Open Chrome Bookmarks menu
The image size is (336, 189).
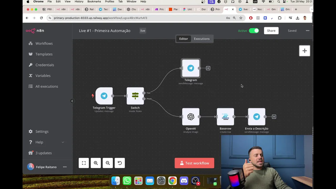coord(94,2)
